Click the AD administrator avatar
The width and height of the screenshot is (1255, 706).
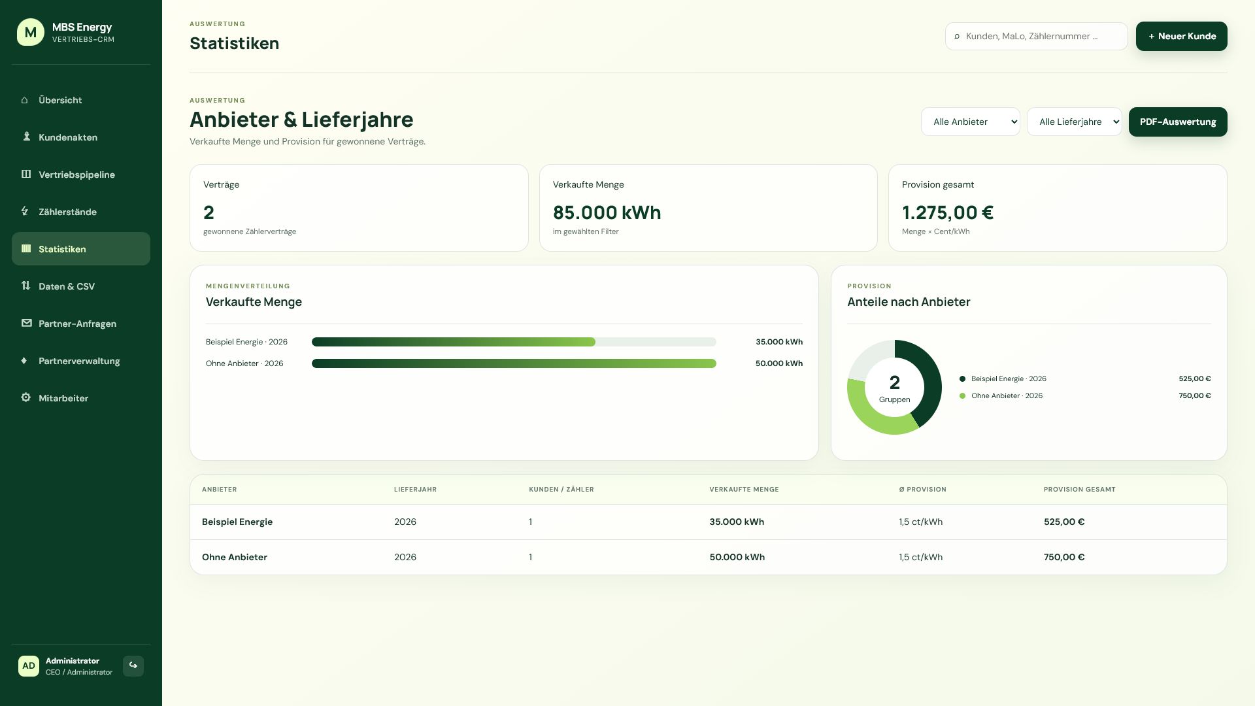point(29,665)
